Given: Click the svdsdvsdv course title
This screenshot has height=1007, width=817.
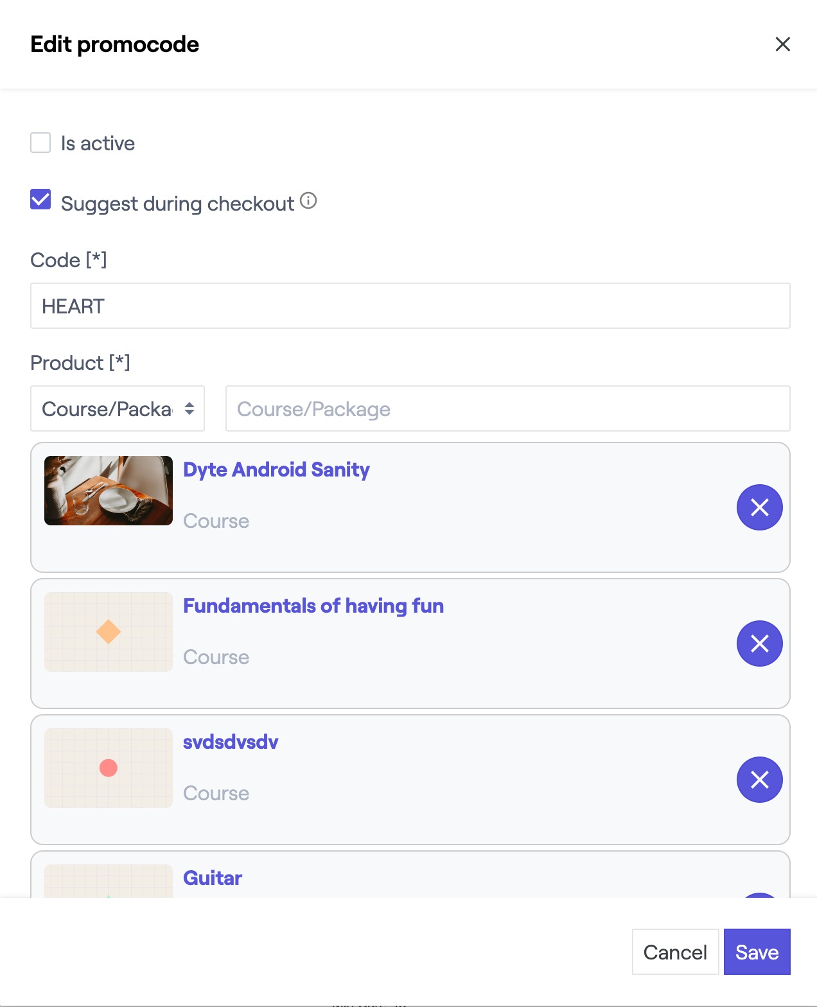Looking at the screenshot, I should (x=231, y=742).
